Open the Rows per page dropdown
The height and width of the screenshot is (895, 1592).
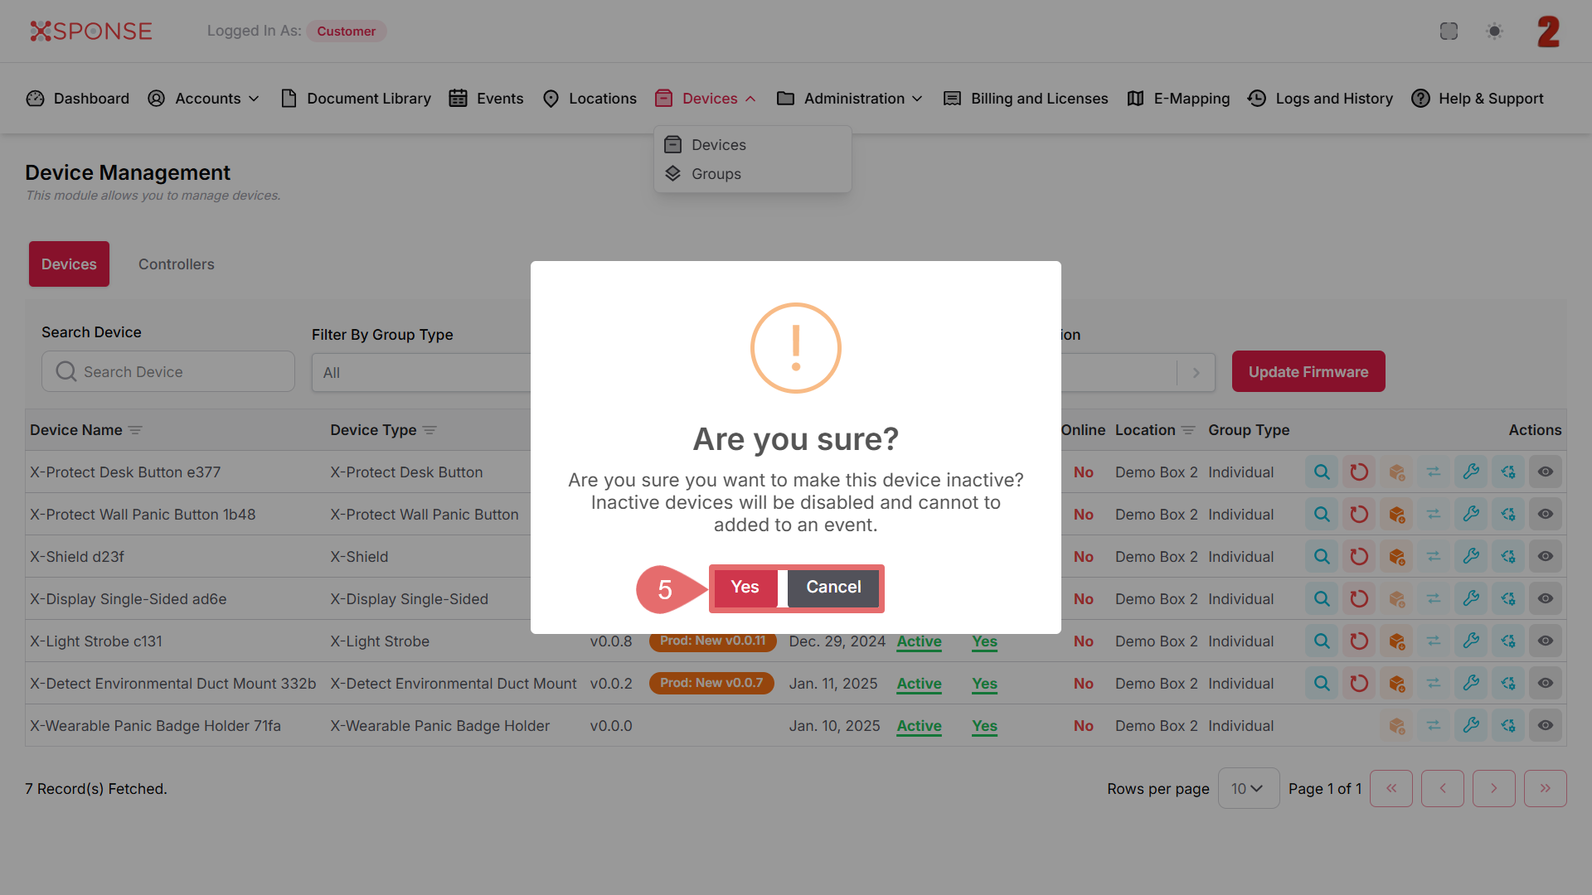click(x=1248, y=789)
